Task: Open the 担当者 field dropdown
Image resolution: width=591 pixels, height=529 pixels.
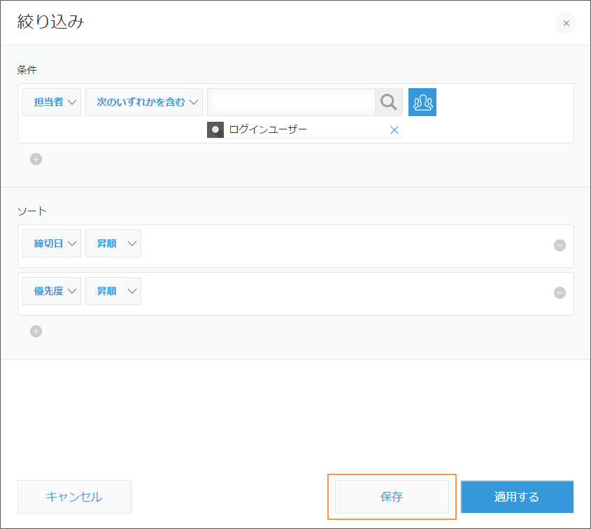Action: [x=51, y=102]
